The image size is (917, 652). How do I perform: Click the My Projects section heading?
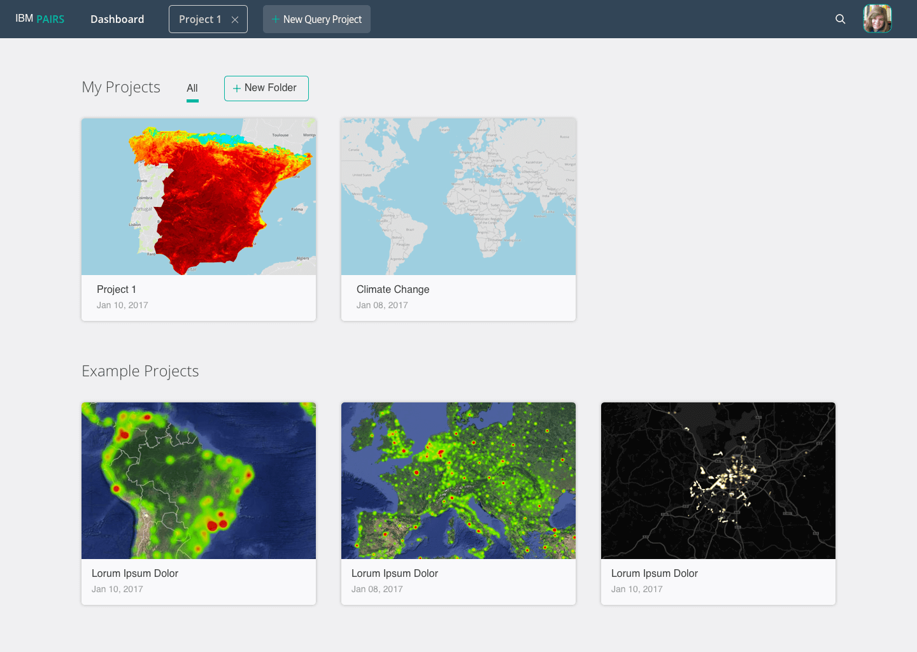[x=120, y=87]
